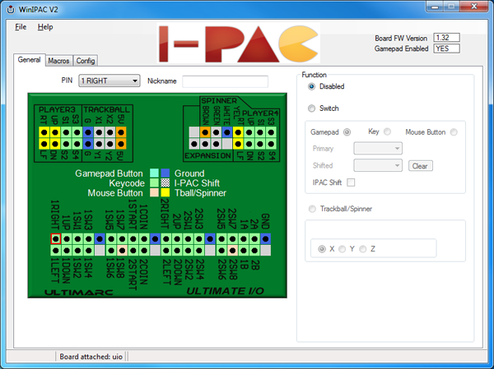Open the File menu
494x369 pixels.
[21, 27]
